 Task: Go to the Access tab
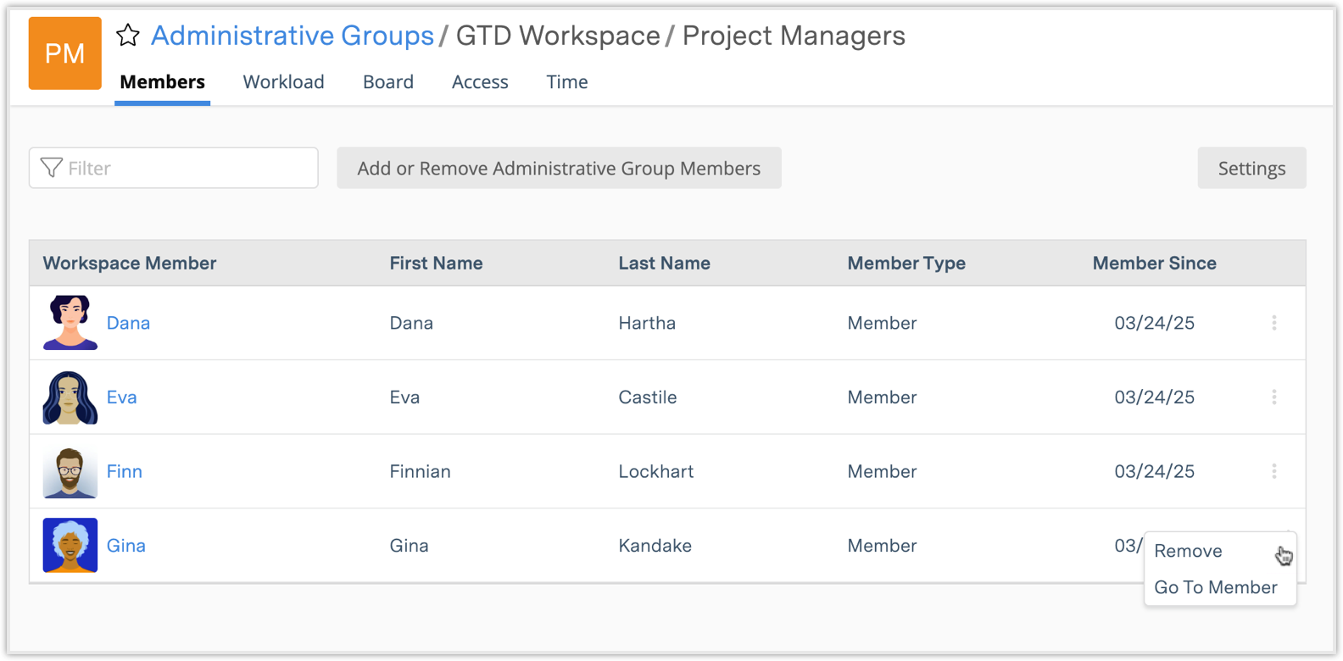point(480,82)
